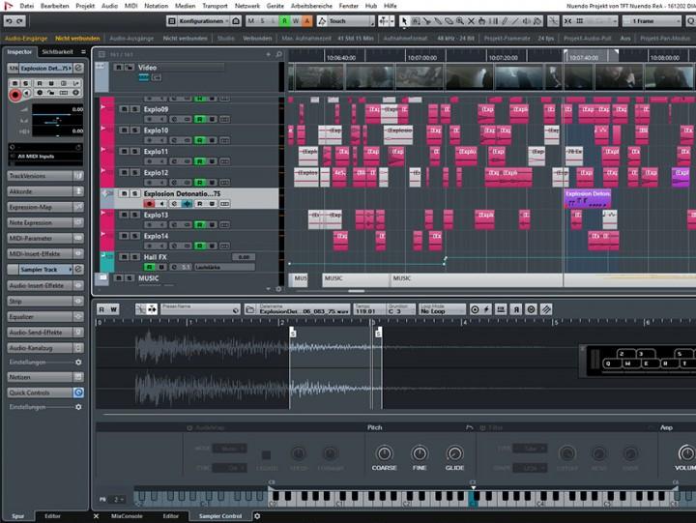Click the purple Explosion Detonation clip

(588, 194)
